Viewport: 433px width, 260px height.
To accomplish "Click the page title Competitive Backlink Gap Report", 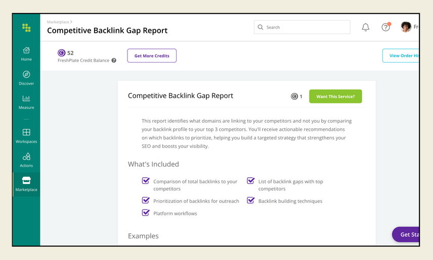I will 107,30.
